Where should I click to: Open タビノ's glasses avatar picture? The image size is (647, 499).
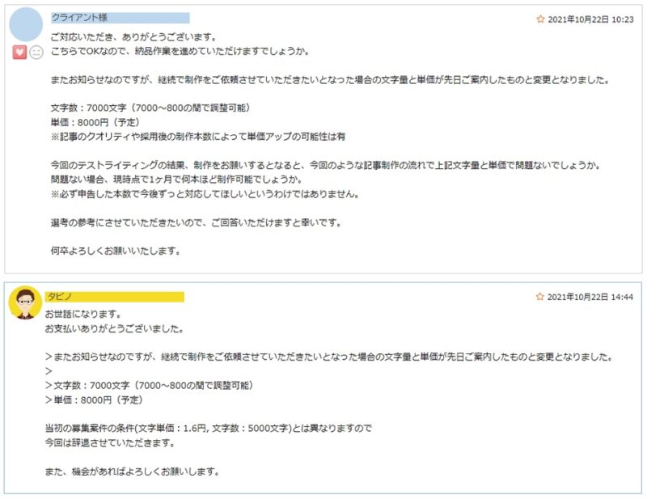click(x=25, y=303)
